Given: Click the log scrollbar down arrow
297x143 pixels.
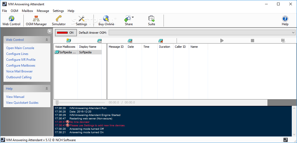Looking at the screenshot, I should (x=294, y=134).
